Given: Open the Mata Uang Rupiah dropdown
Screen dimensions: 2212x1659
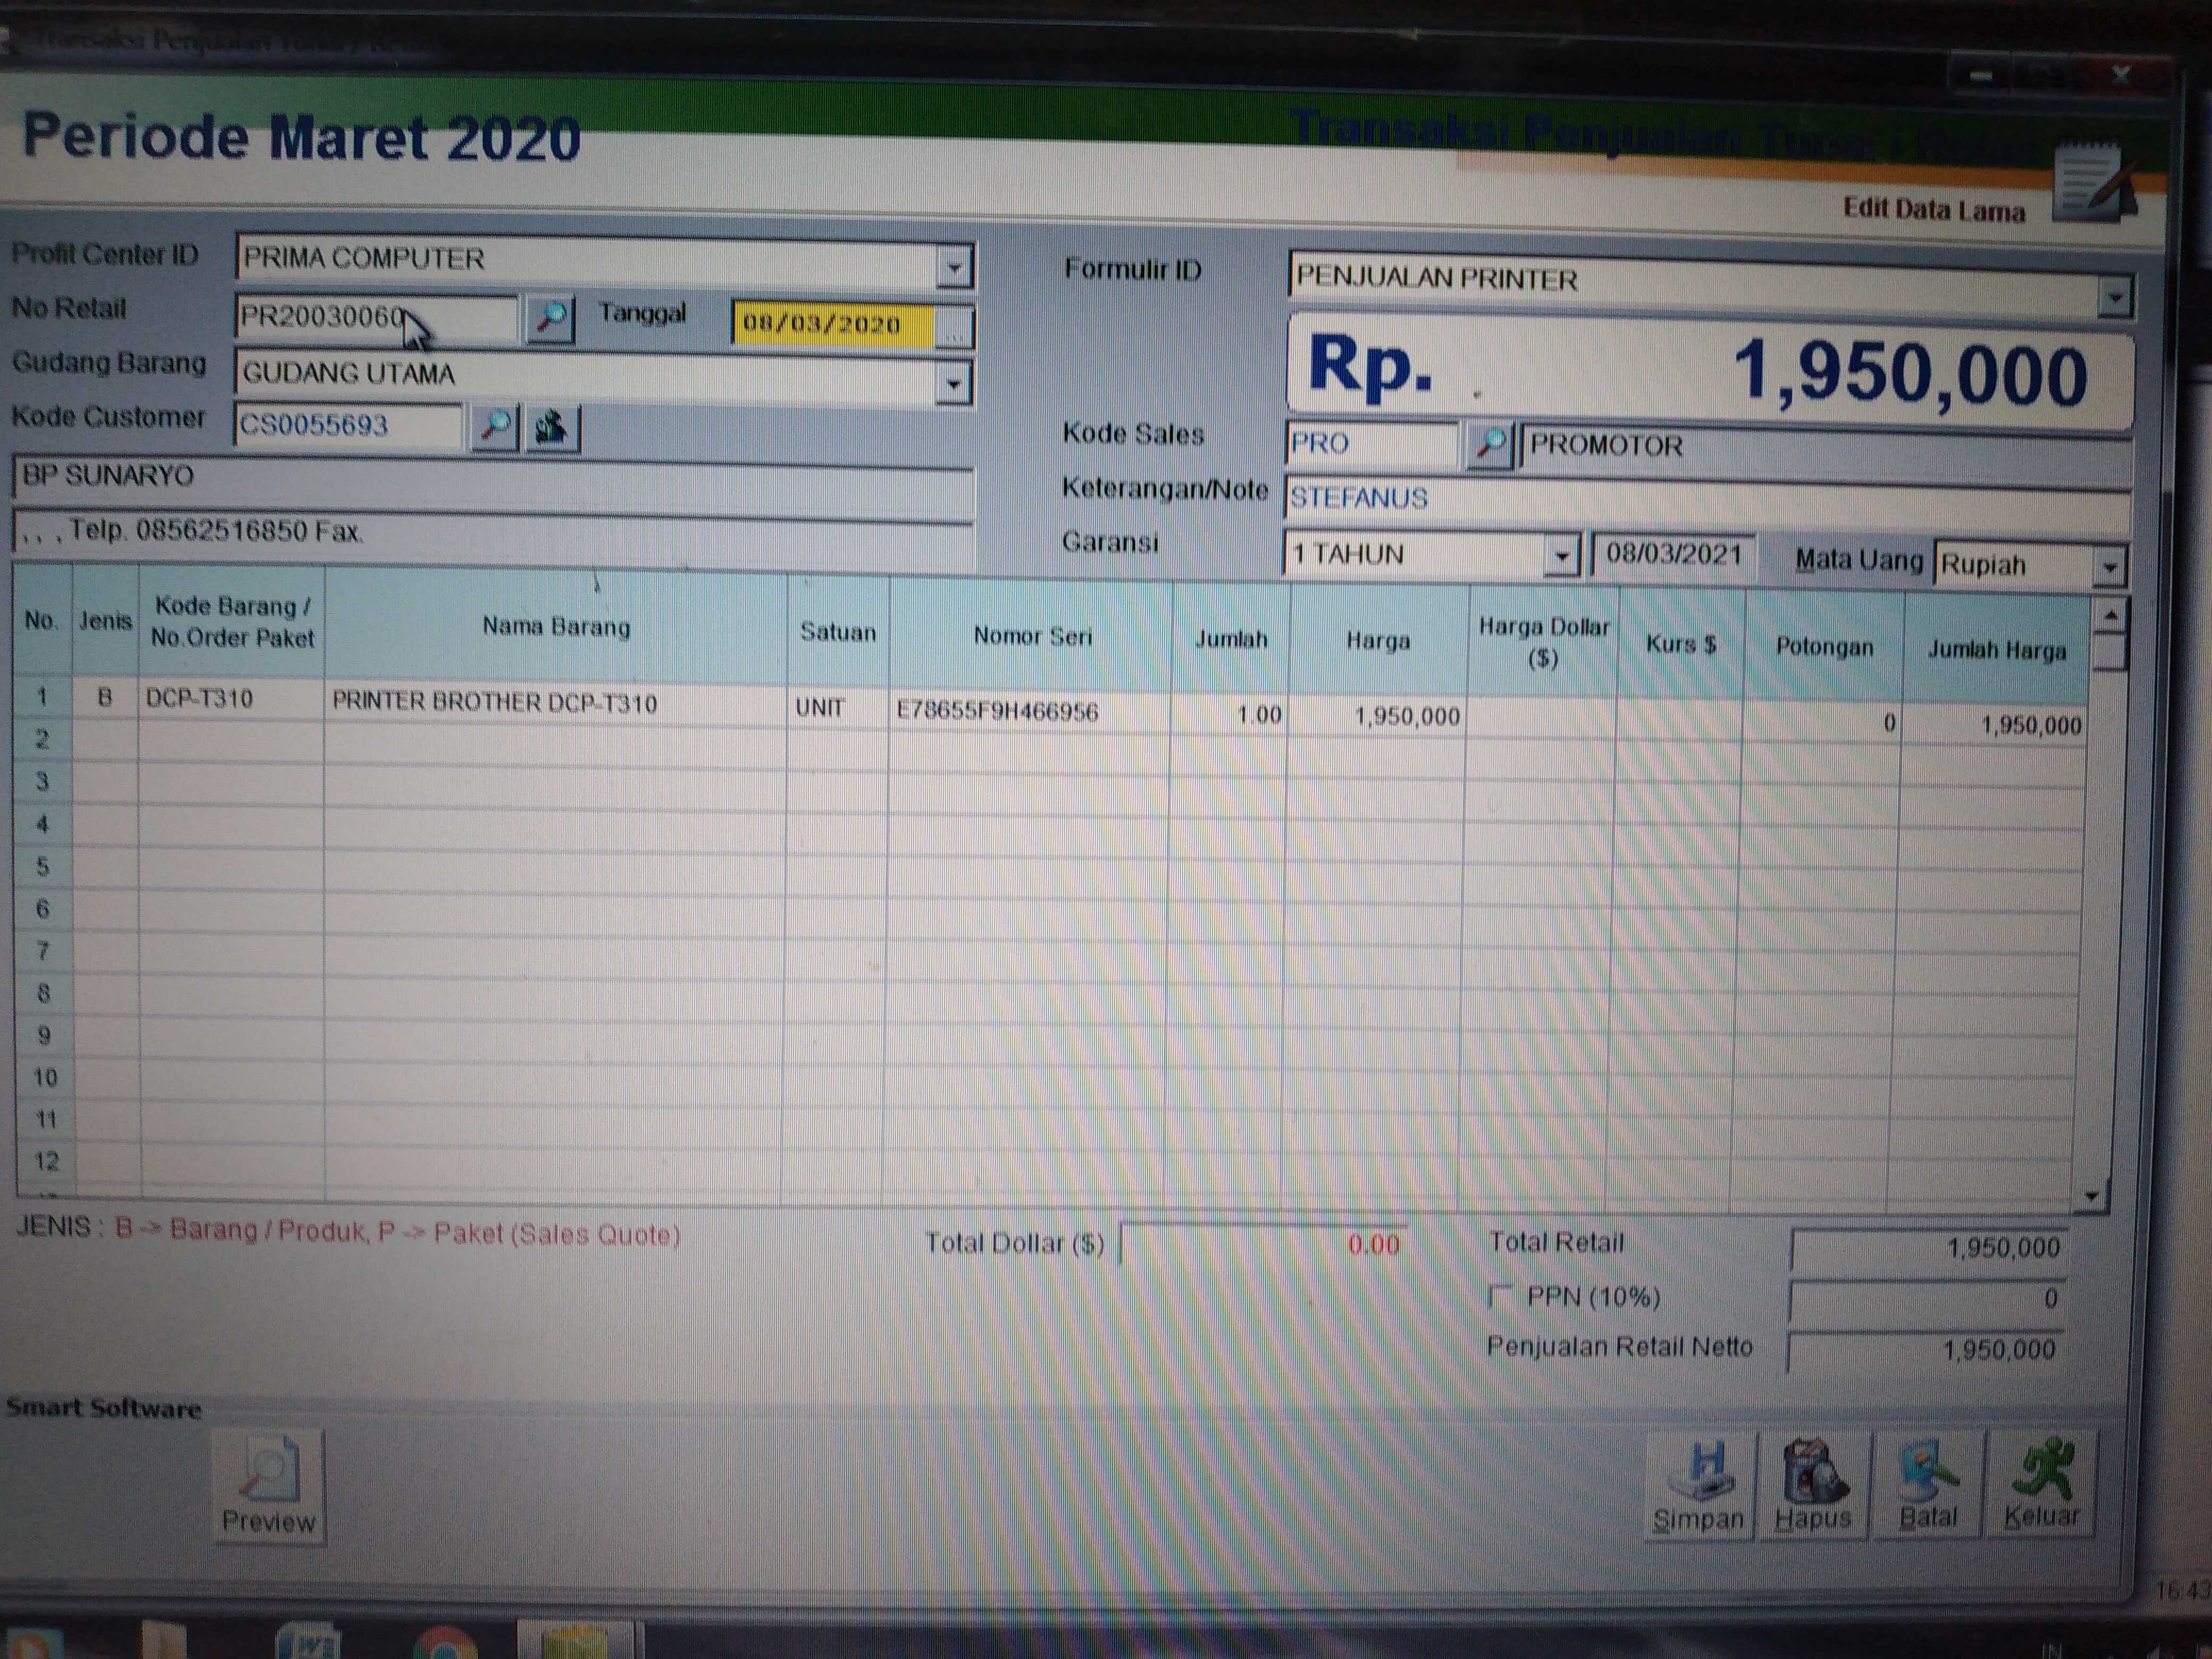Looking at the screenshot, I should click(x=2109, y=567).
